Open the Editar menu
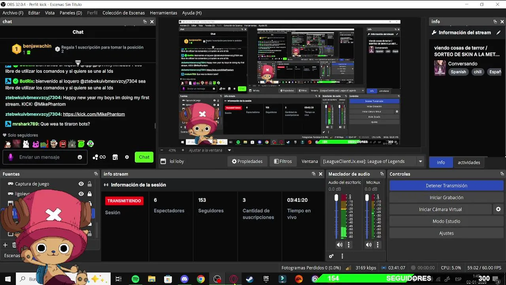Viewport: 506px width, 285px height. [34, 13]
